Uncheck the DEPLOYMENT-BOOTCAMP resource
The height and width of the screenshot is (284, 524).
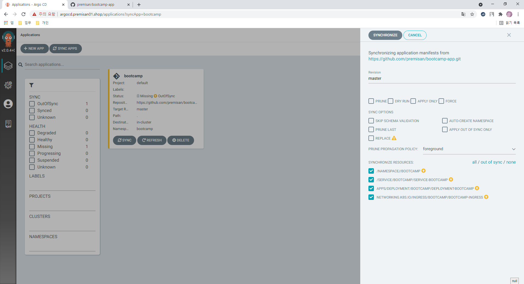click(x=371, y=188)
